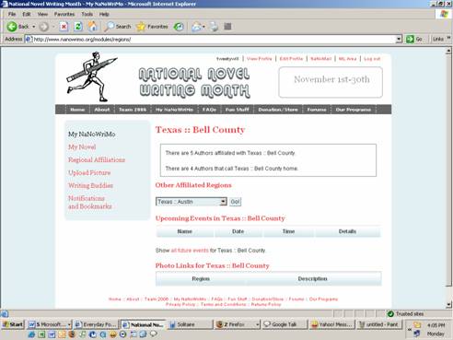Image resolution: width=453 pixels, height=340 pixels.
Task: Expand the address bar dropdown arrow
Action: click(x=399, y=39)
